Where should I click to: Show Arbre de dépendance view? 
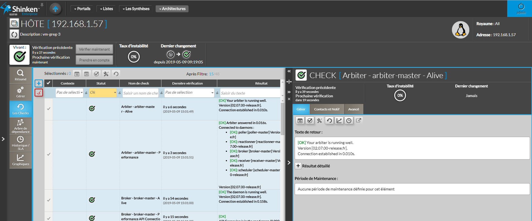click(x=20, y=126)
